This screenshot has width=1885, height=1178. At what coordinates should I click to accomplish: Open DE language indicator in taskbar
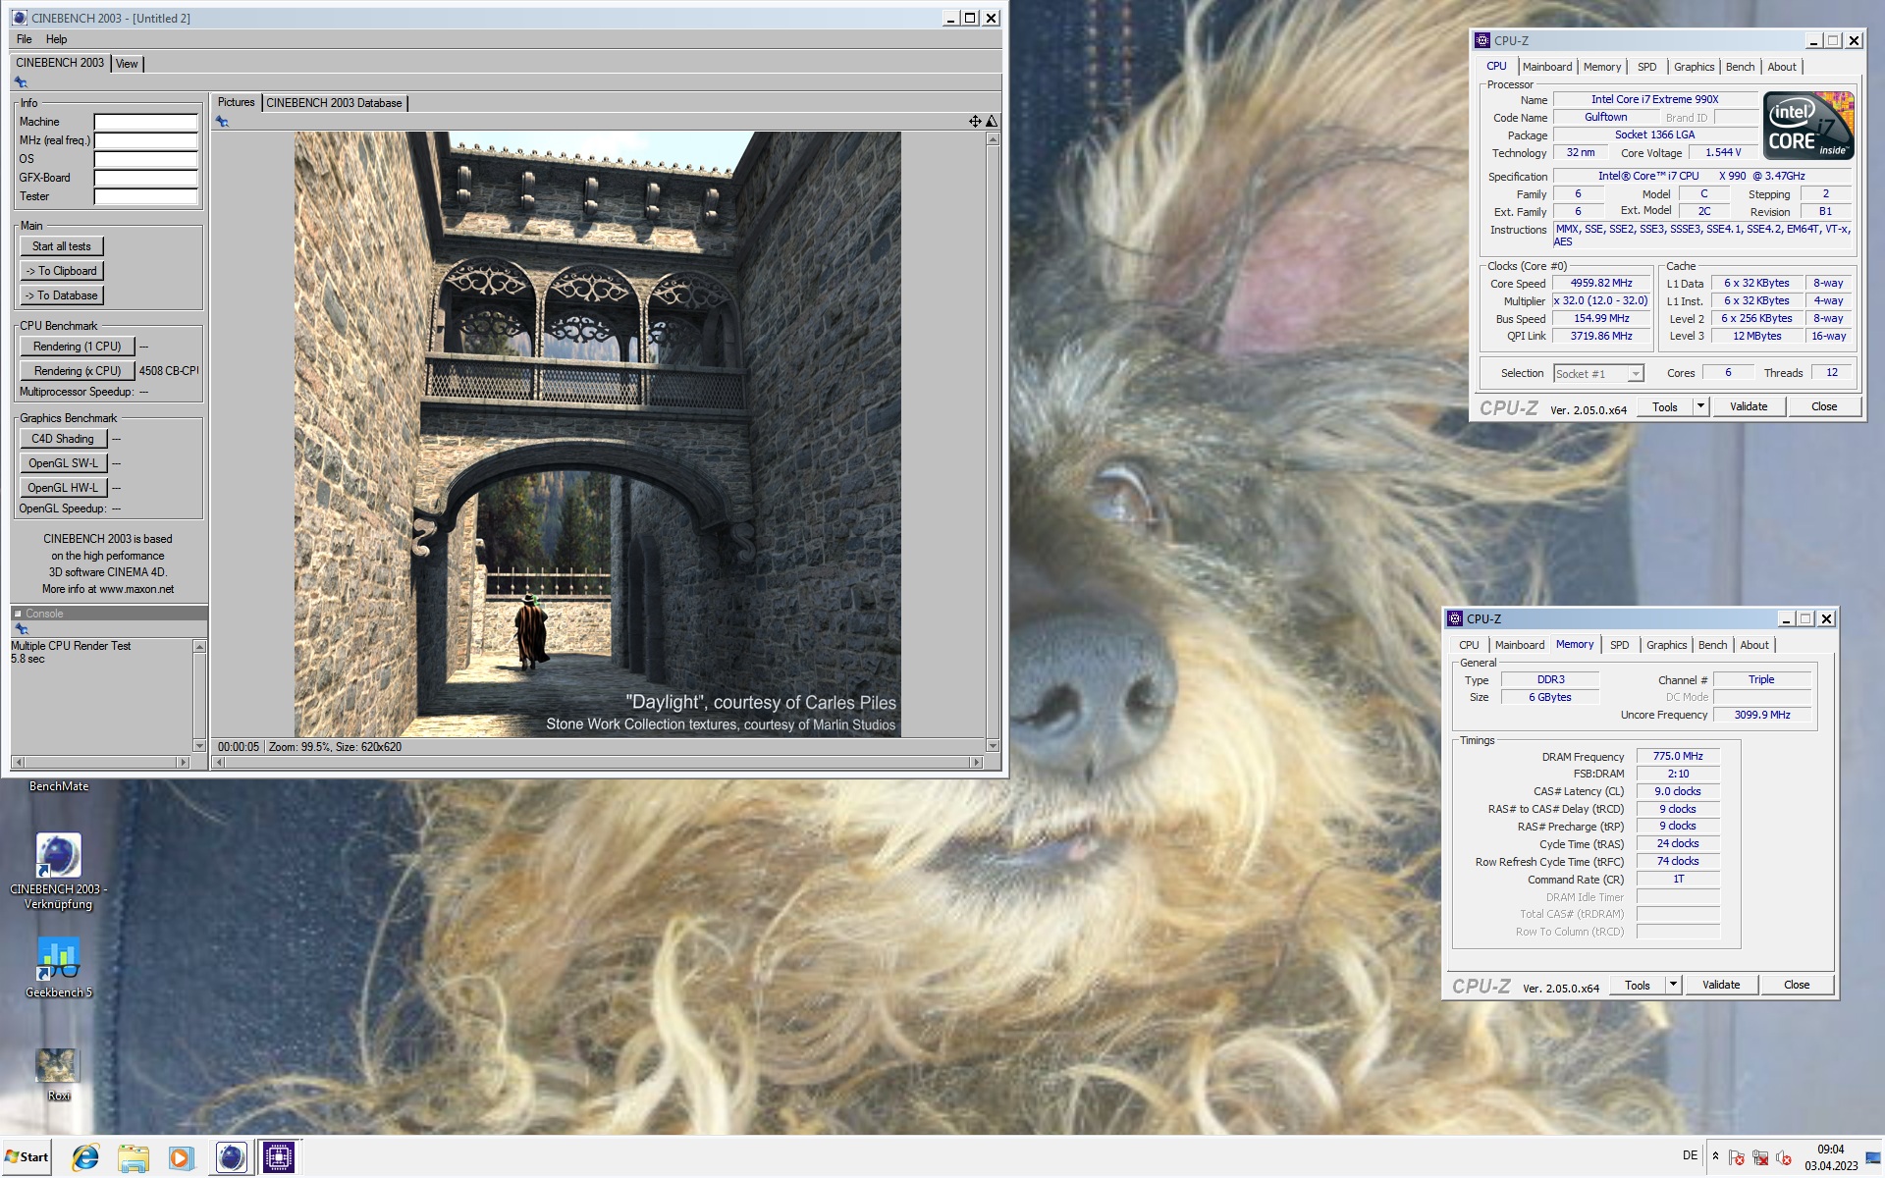(1690, 1156)
